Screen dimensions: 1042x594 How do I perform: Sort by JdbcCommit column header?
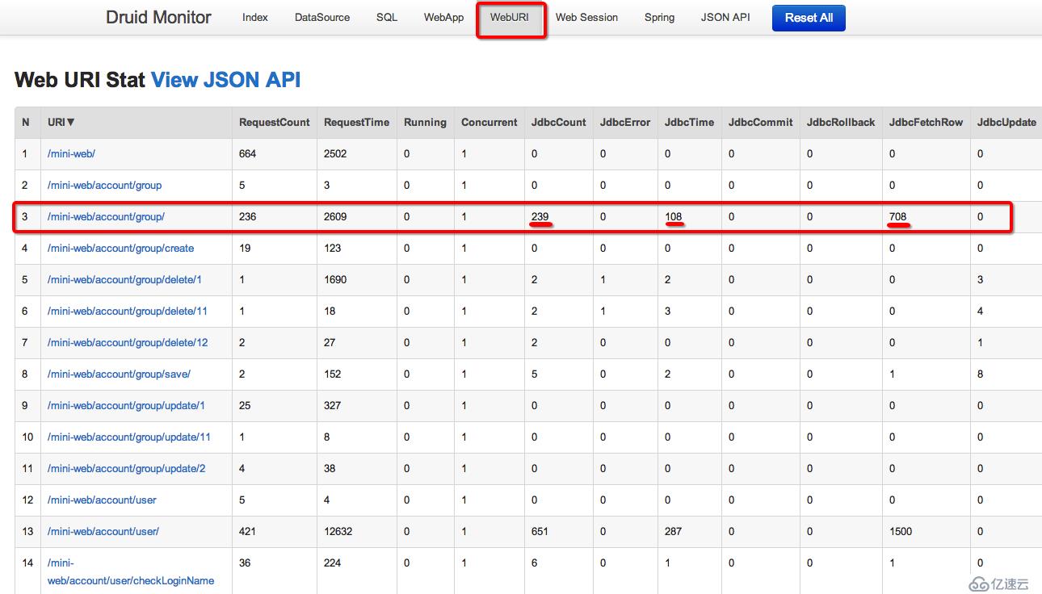point(760,122)
